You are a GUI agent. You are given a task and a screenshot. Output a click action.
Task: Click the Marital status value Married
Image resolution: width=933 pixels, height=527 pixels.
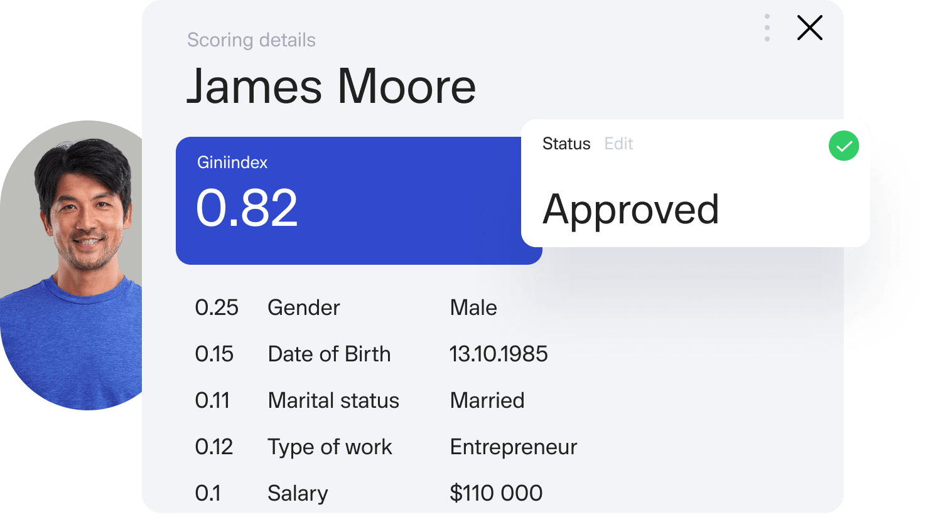pos(487,400)
